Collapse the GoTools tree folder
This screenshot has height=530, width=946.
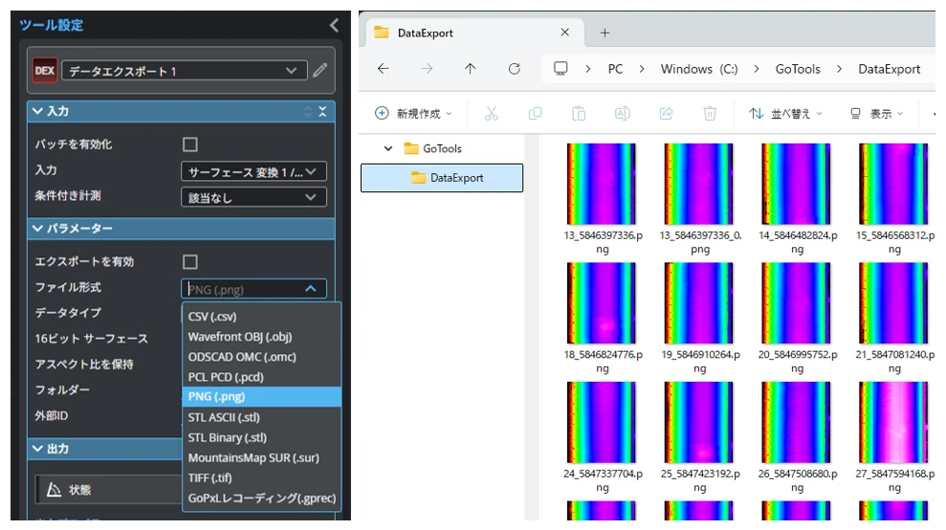click(x=388, y=148)
